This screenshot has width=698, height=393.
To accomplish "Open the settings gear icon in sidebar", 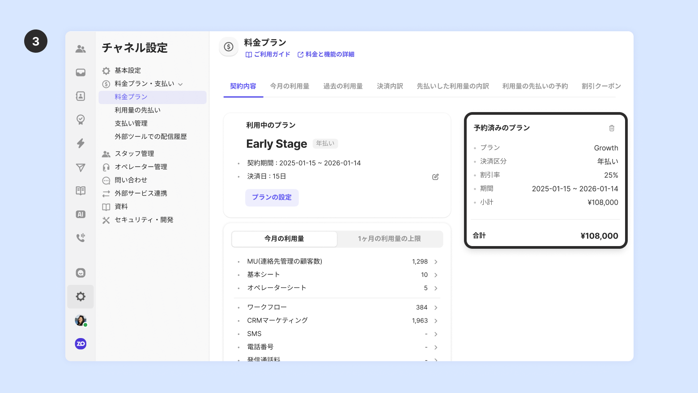I will click(x=81, y=297).
